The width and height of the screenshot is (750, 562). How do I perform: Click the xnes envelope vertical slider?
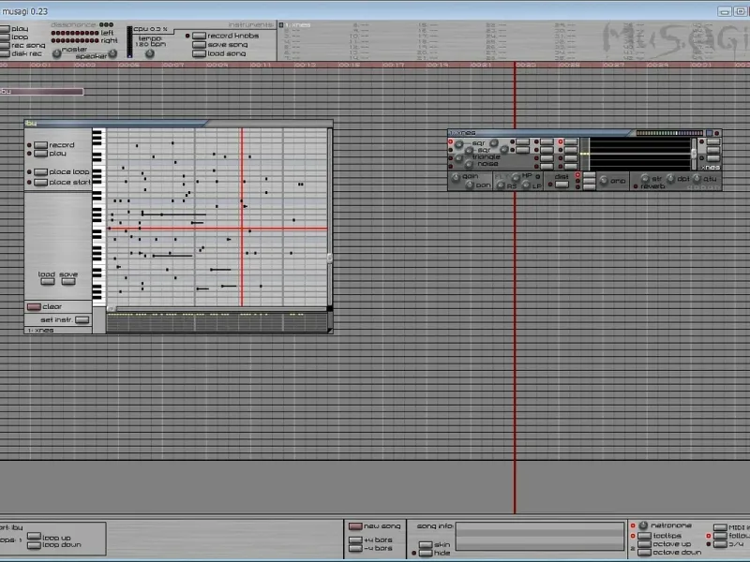click(x=694, y=154)
